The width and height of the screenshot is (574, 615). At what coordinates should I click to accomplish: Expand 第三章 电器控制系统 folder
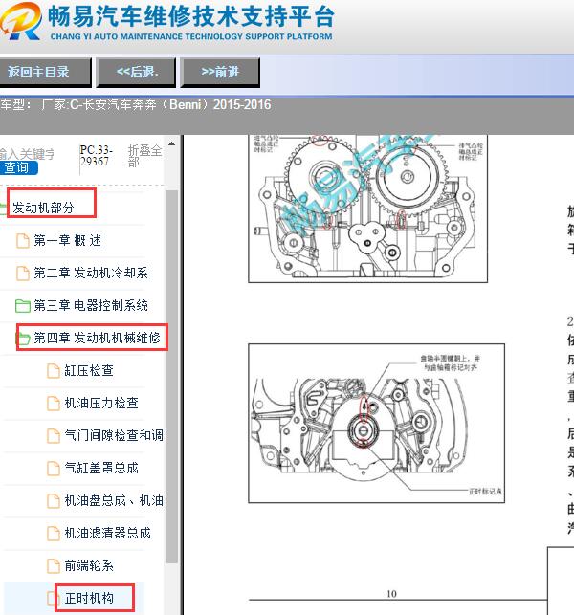[x=91, y=305]
